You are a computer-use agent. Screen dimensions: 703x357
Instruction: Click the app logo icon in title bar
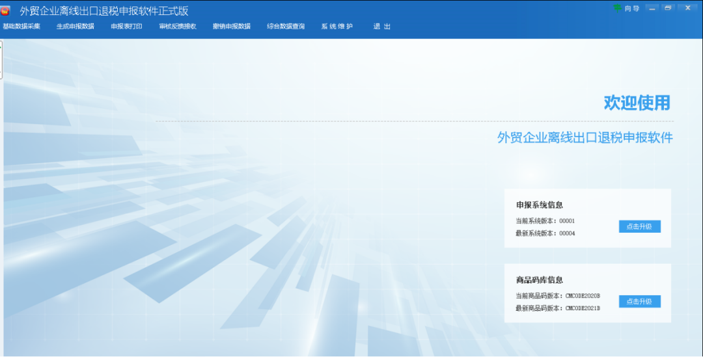tap(5, 11)
